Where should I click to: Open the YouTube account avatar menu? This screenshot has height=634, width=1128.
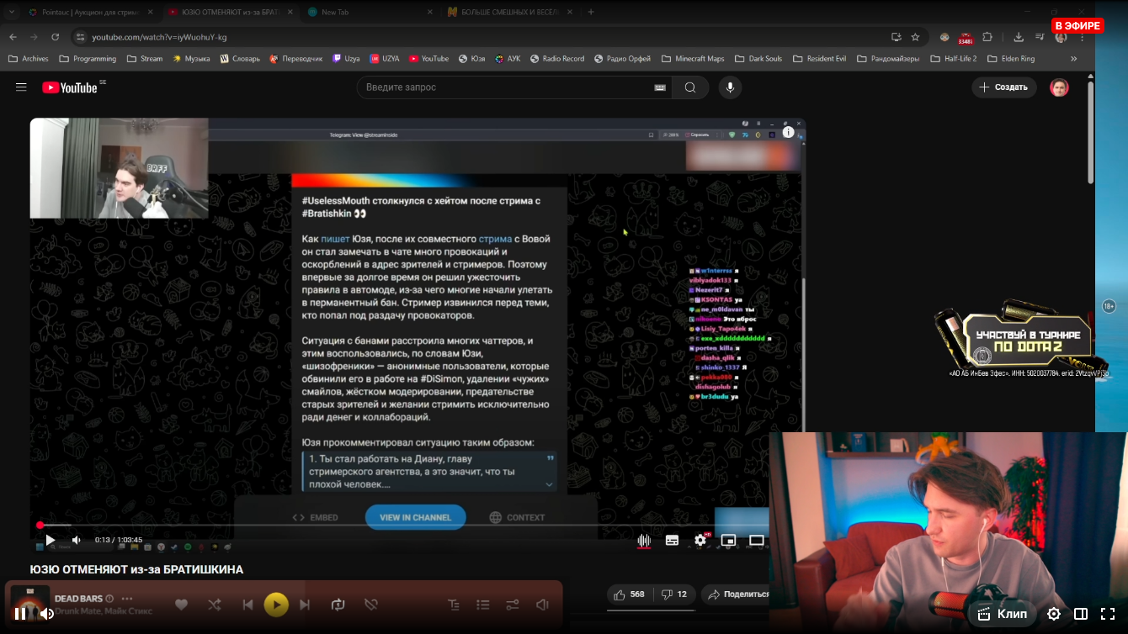pyautogui.click(x=1059, y=87)
